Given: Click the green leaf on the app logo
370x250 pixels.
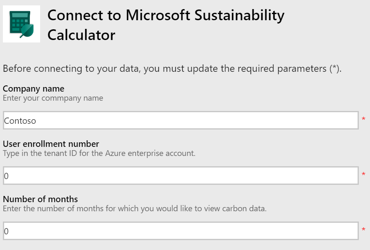Looking at the screenshot, I should tap(28, 30).
